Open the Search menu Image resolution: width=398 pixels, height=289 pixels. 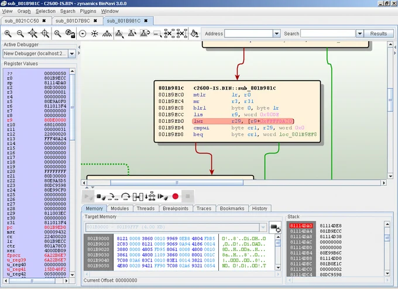pyautogui.click(x=67, y=11)
